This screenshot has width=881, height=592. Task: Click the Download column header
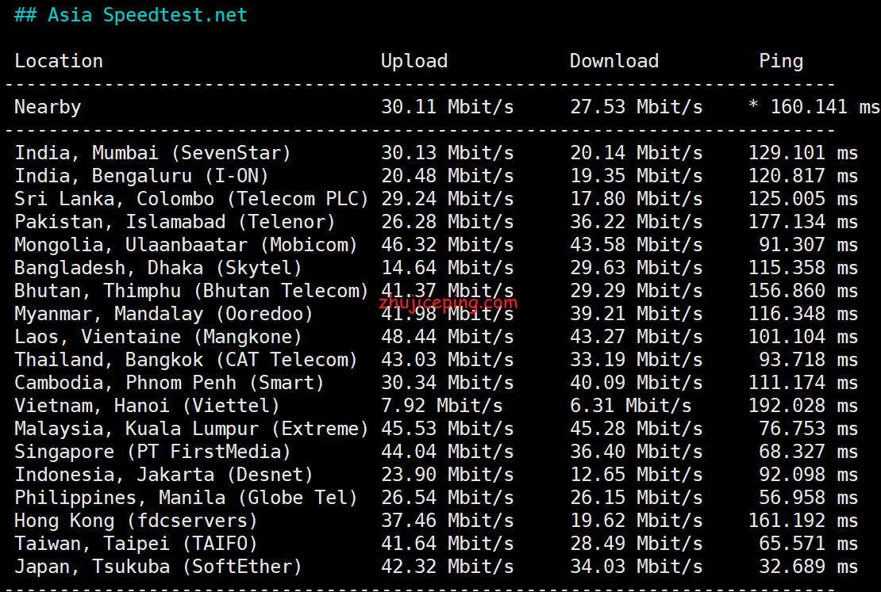pos(614,60)
